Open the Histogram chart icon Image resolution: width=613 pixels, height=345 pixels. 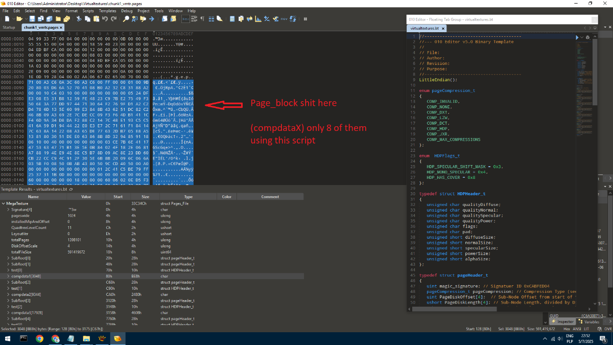pyautogui.click(x=258, y=19)
